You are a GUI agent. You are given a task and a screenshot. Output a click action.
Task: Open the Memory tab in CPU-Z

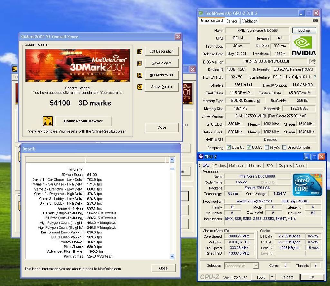click(255, 166)
